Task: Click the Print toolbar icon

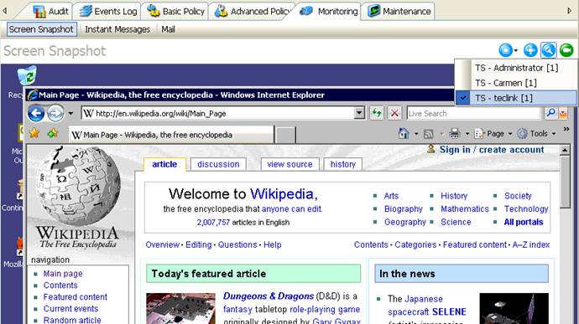Action: point(455,133)
